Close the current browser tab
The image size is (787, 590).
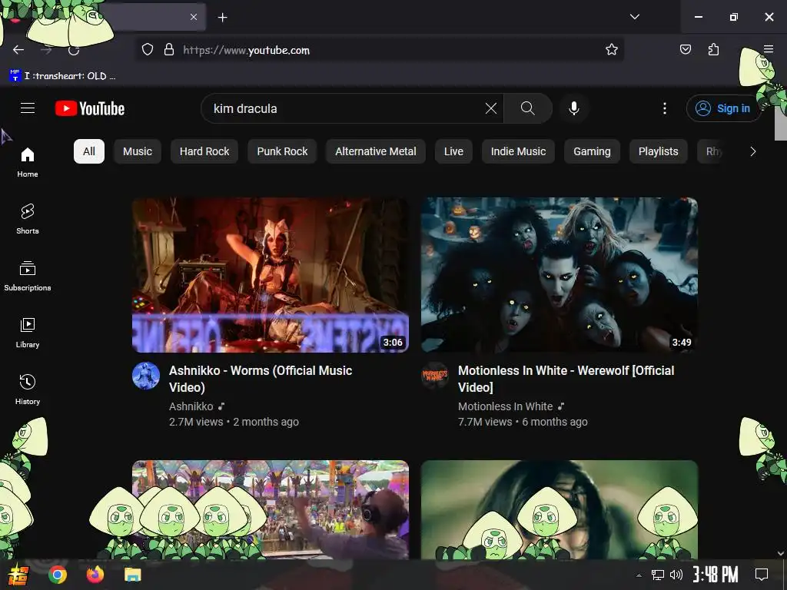[x=194, y=17]
